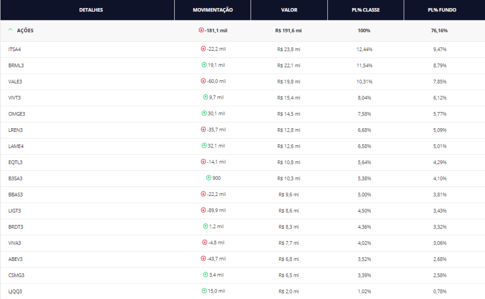Sort by PL% FUNDO column header
Viewport: 485px width, 299px height.
point(442,10)
